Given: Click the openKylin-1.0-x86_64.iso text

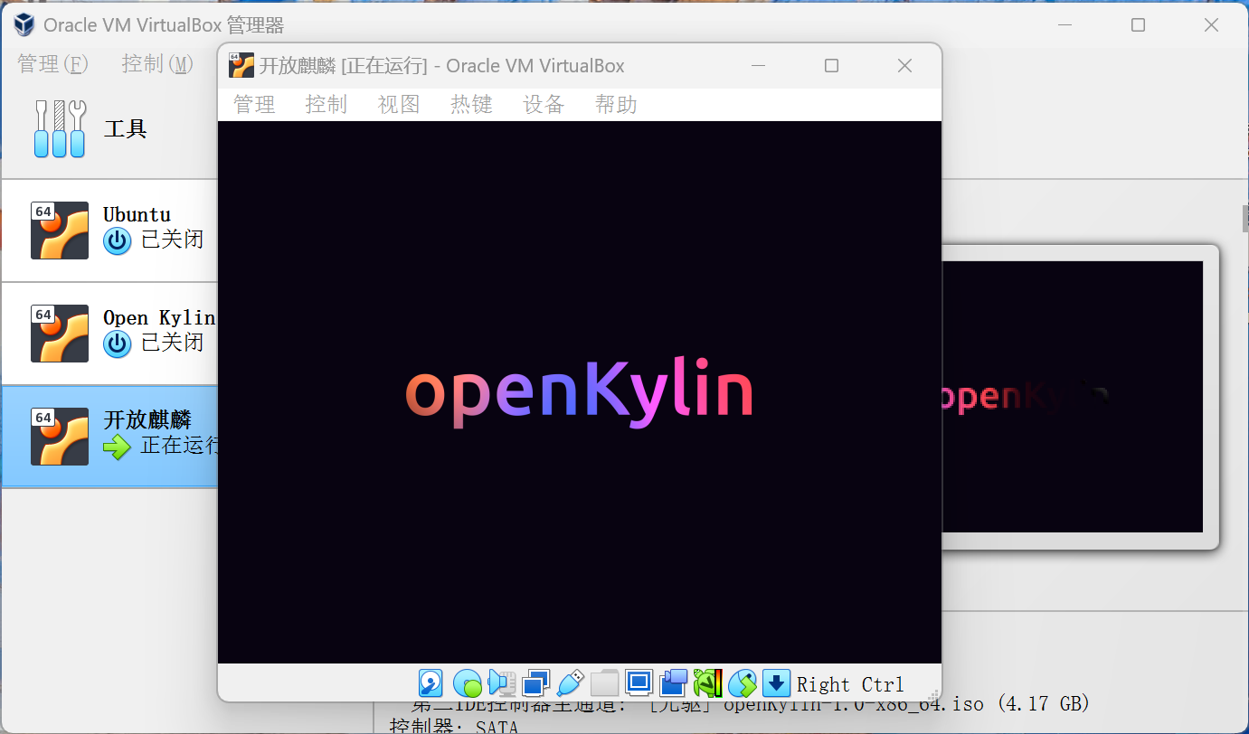Looking at the screenshot, I should 854,702.
